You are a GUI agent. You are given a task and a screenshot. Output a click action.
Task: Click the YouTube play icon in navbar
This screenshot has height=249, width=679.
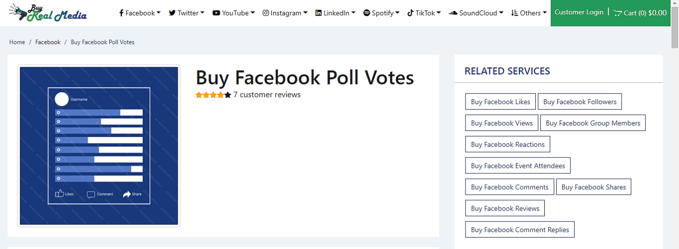[216, 13]
